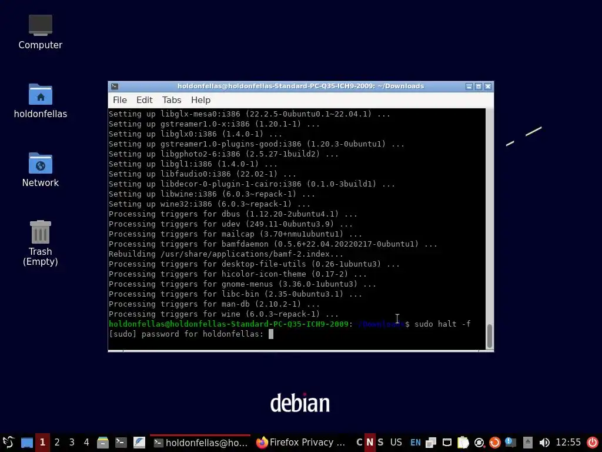Open the Trash desktop icon

click(x=41, y=243)
